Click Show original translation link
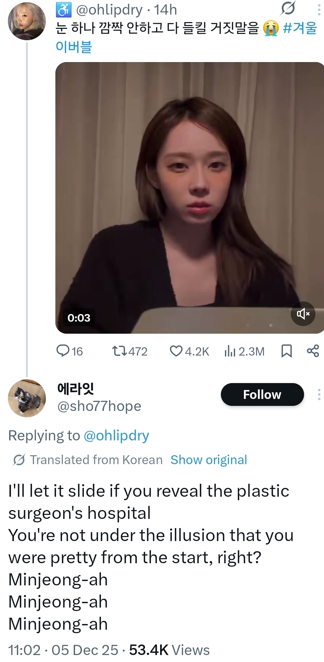The image size is (324, 662). coord(209,460)
